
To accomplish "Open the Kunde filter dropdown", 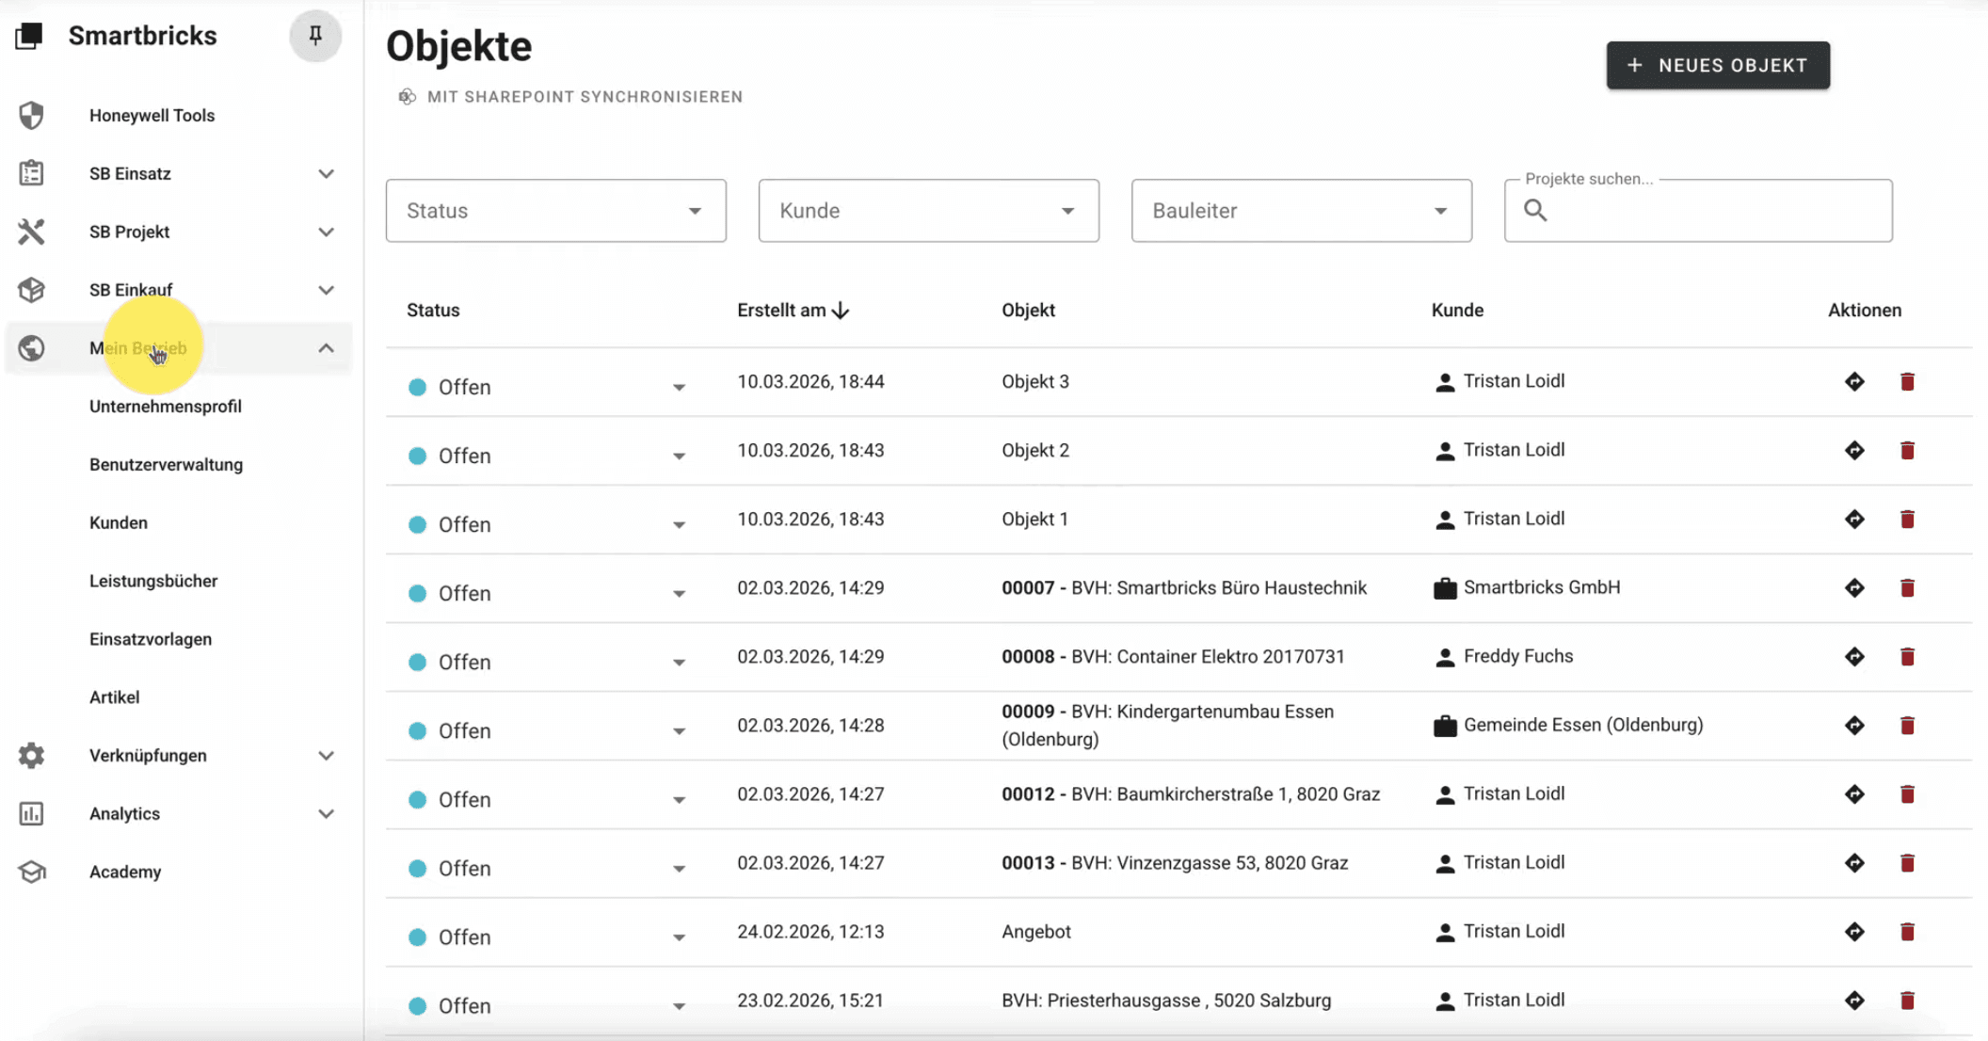I will click(928, 211).
